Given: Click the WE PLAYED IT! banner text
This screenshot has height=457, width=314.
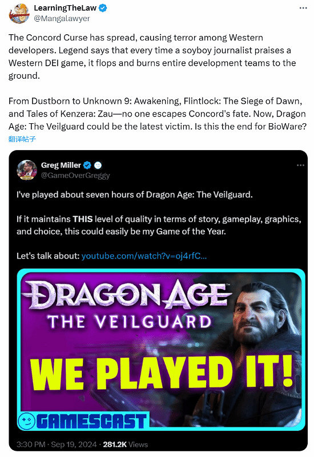Looking at the screenshot, I should click(x=161, y=373).
